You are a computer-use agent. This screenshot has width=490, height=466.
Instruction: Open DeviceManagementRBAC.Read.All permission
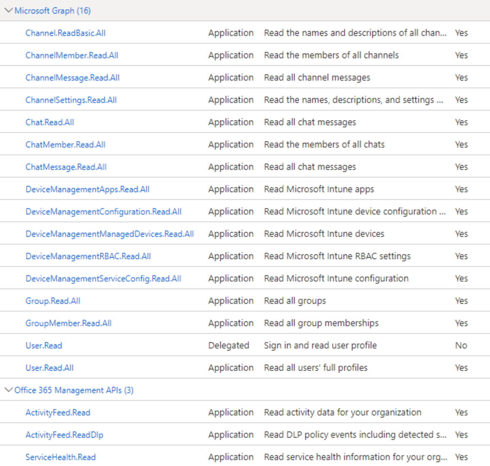click(88, 256)
